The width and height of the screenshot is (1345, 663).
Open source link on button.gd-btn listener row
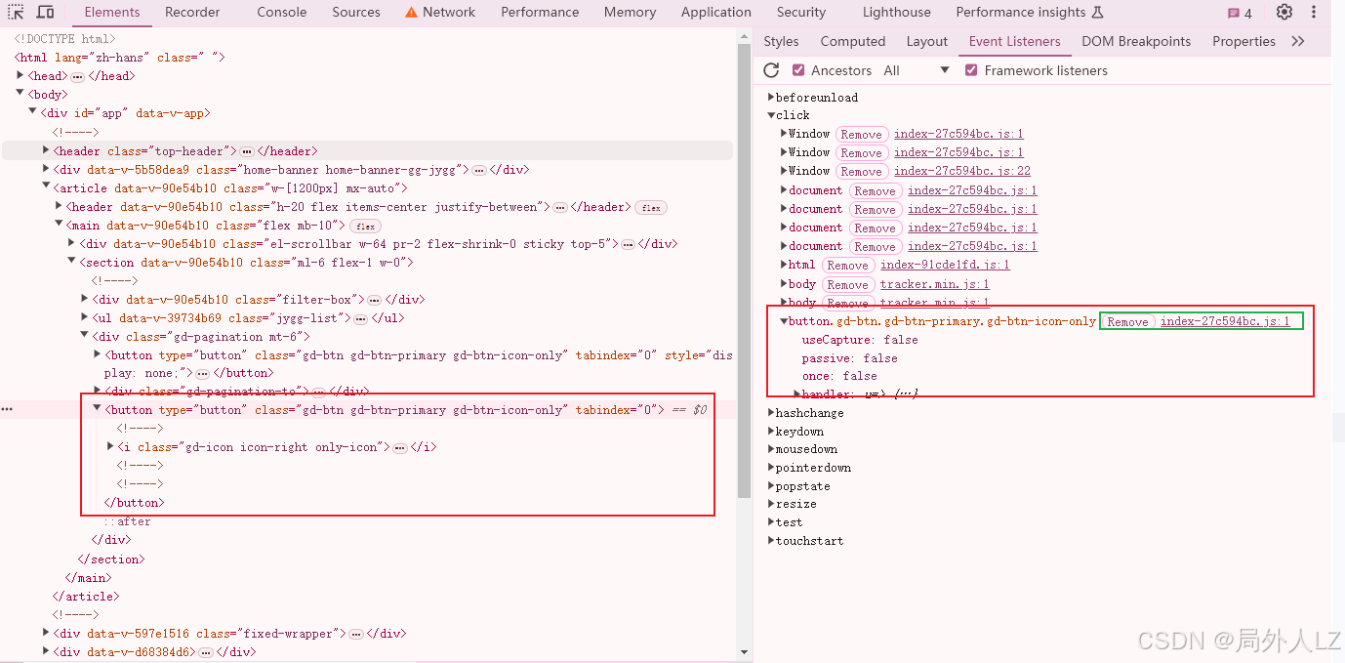tap(1225, 321)
